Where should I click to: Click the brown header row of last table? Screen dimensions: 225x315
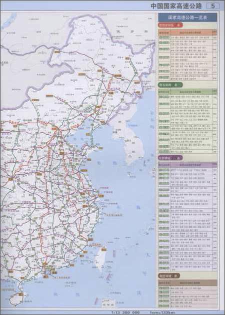(x=187, y=282)
